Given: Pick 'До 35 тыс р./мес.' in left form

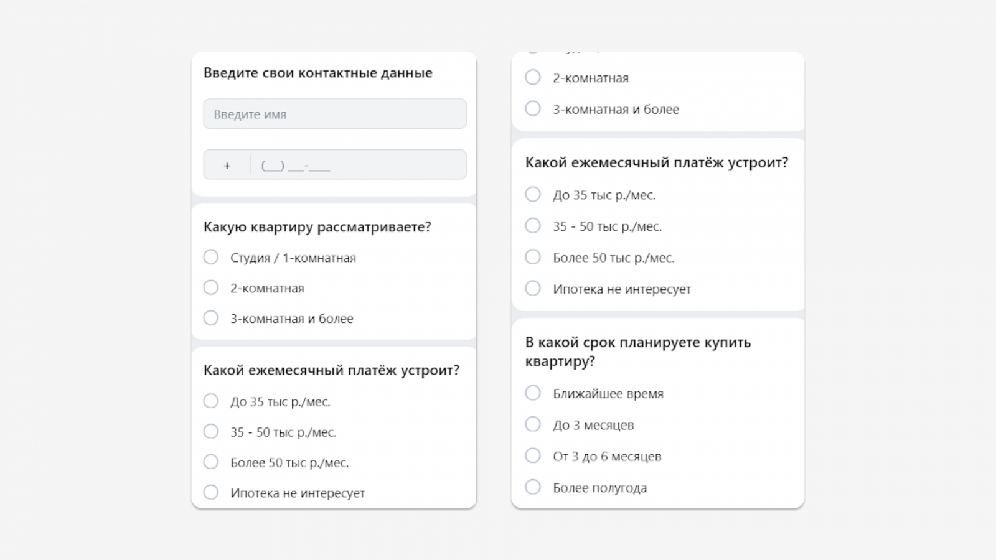Looking at the screenshot, I should [x=212, y=401].
